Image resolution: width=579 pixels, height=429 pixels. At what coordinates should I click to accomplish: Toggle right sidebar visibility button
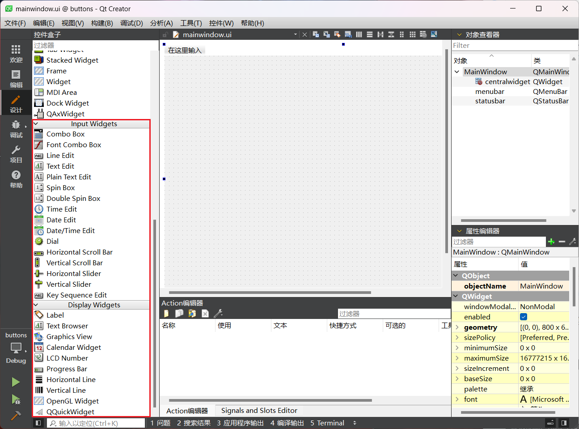pos(564,423)
